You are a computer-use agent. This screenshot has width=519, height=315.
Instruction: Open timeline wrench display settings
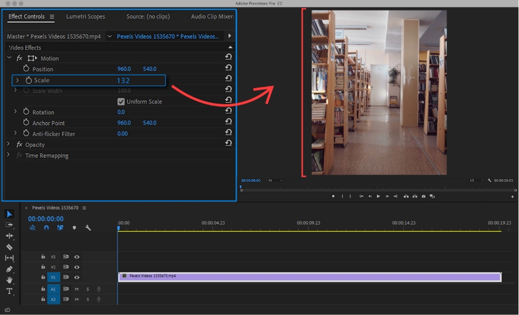pos(88,228)
